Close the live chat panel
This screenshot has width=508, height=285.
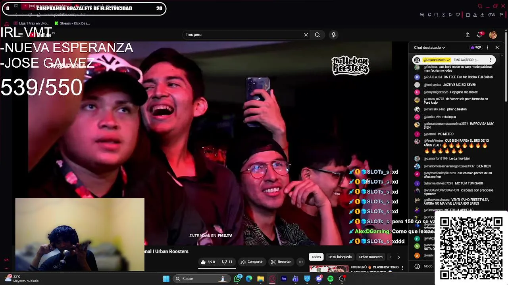tap(497, 47)
